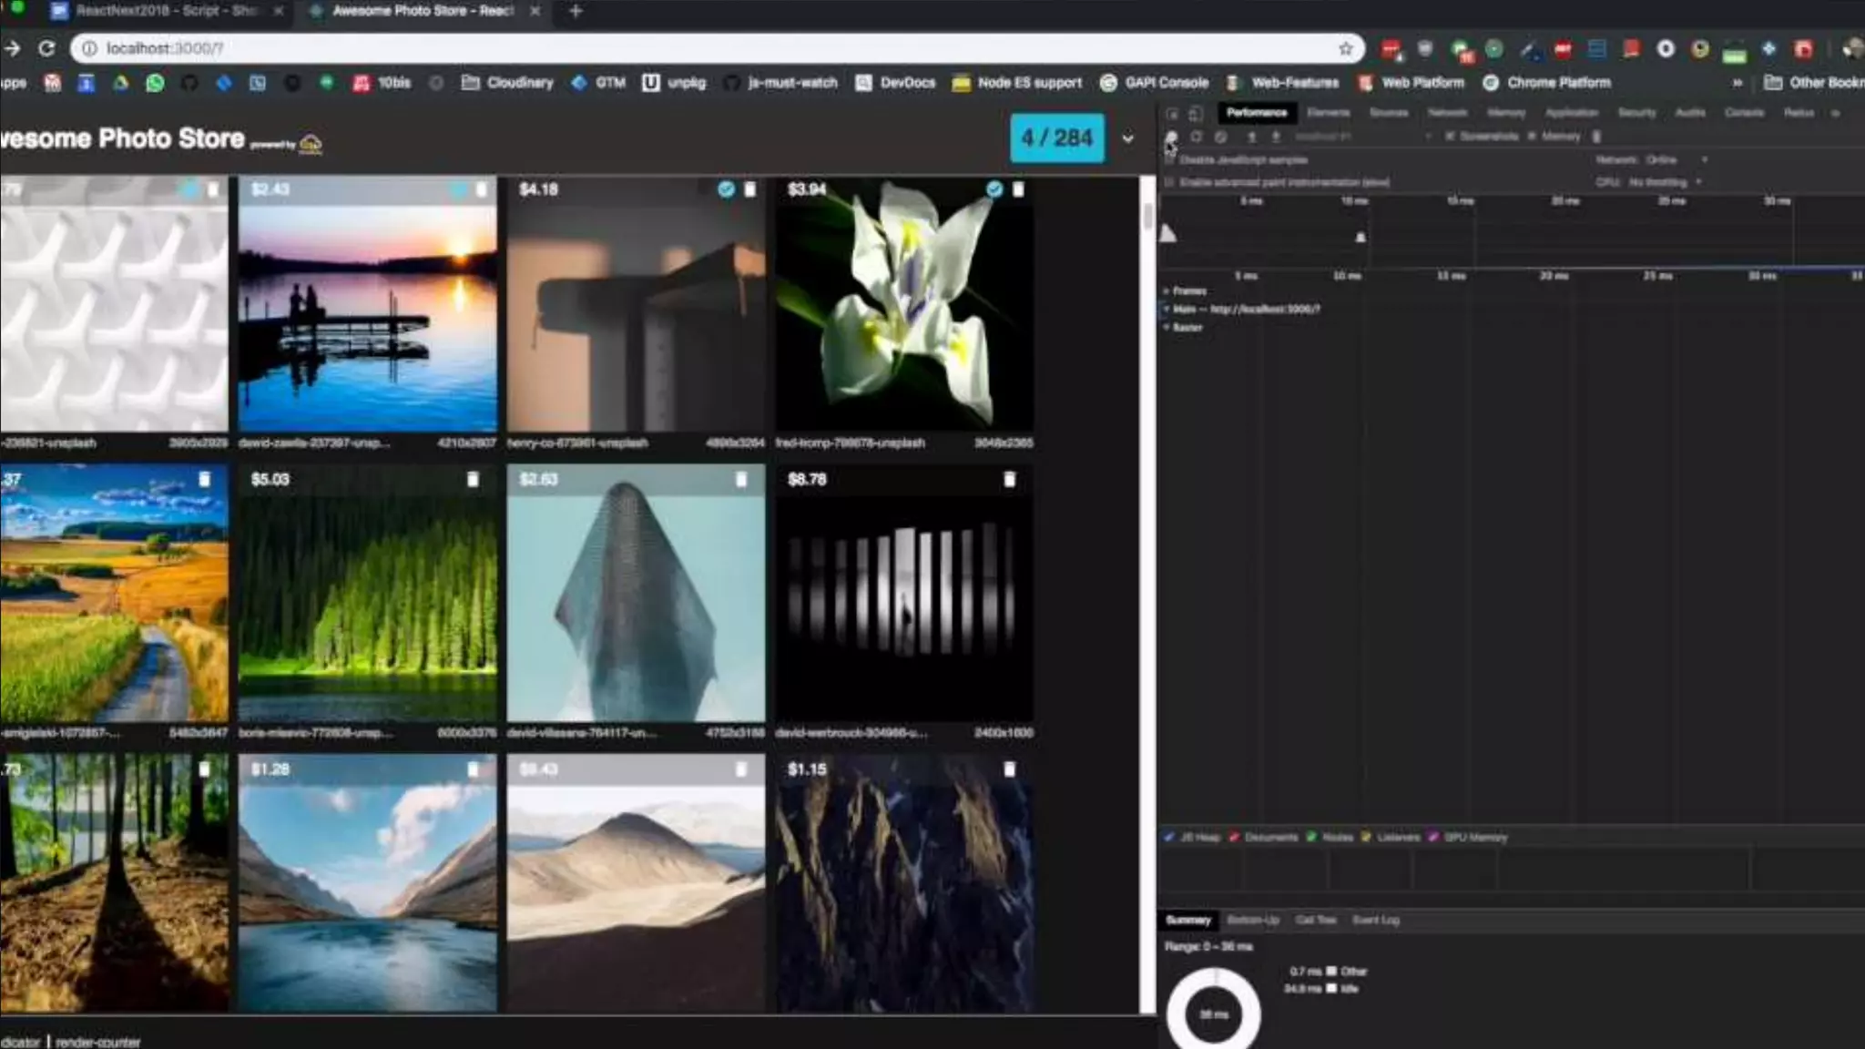
Task: Toggle the Memory checkbox in the toolbar
Action: click(1532, 137)
